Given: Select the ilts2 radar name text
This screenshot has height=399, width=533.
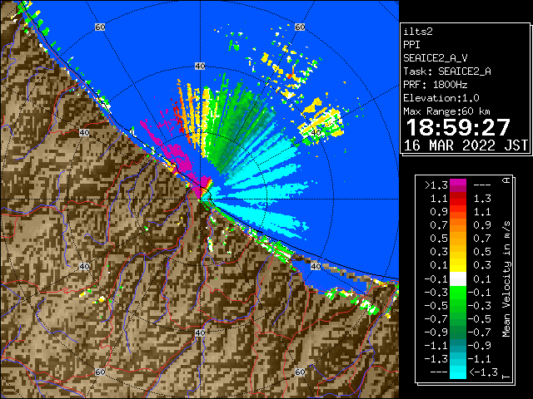Looking at the screenshot, I should pos(418,32).
